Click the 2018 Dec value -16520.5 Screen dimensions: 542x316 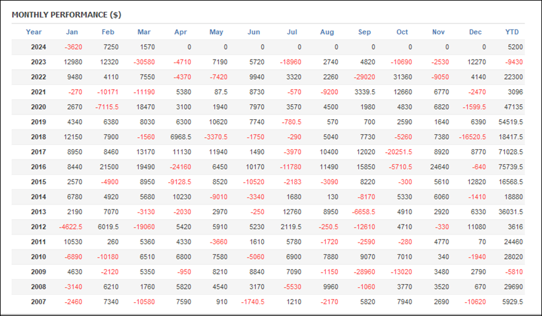click(473, 137)
